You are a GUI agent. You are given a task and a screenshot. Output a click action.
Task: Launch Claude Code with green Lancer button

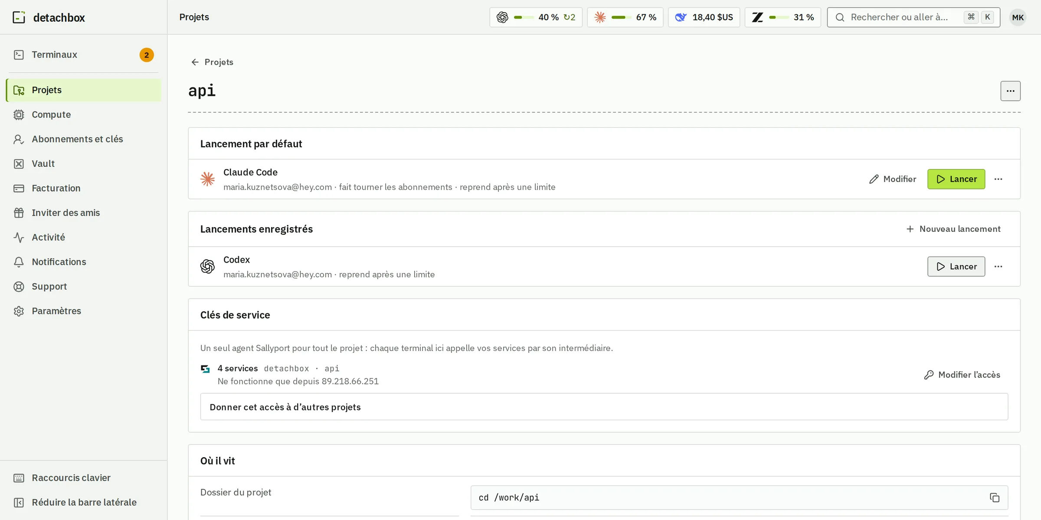[956, 179]
